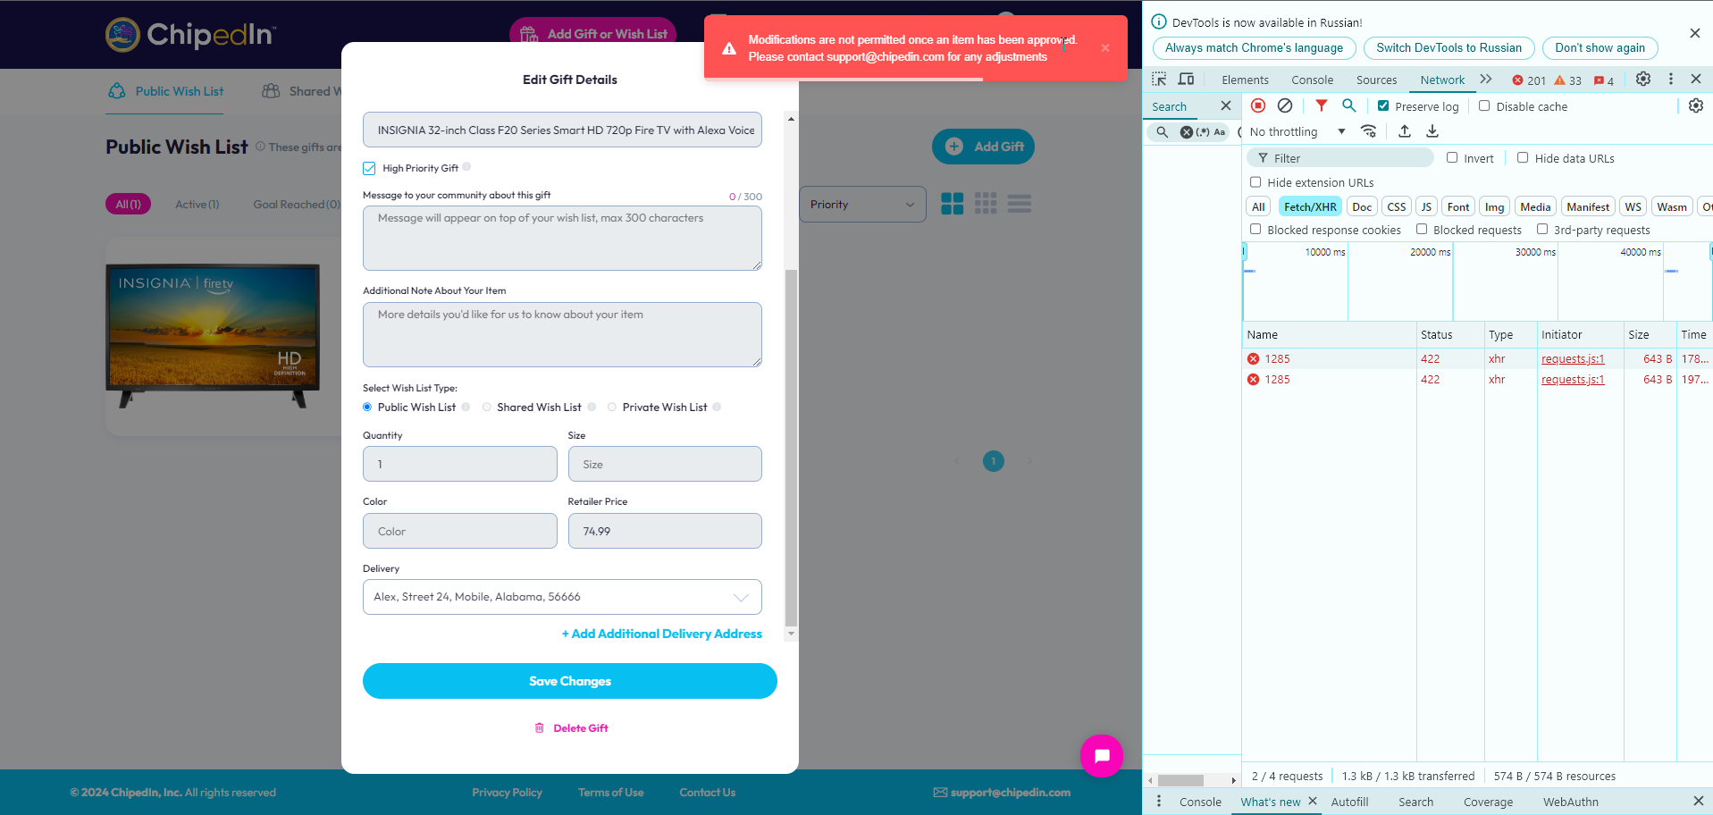Switch to the Sources tab

click(x=1376, y=80)
